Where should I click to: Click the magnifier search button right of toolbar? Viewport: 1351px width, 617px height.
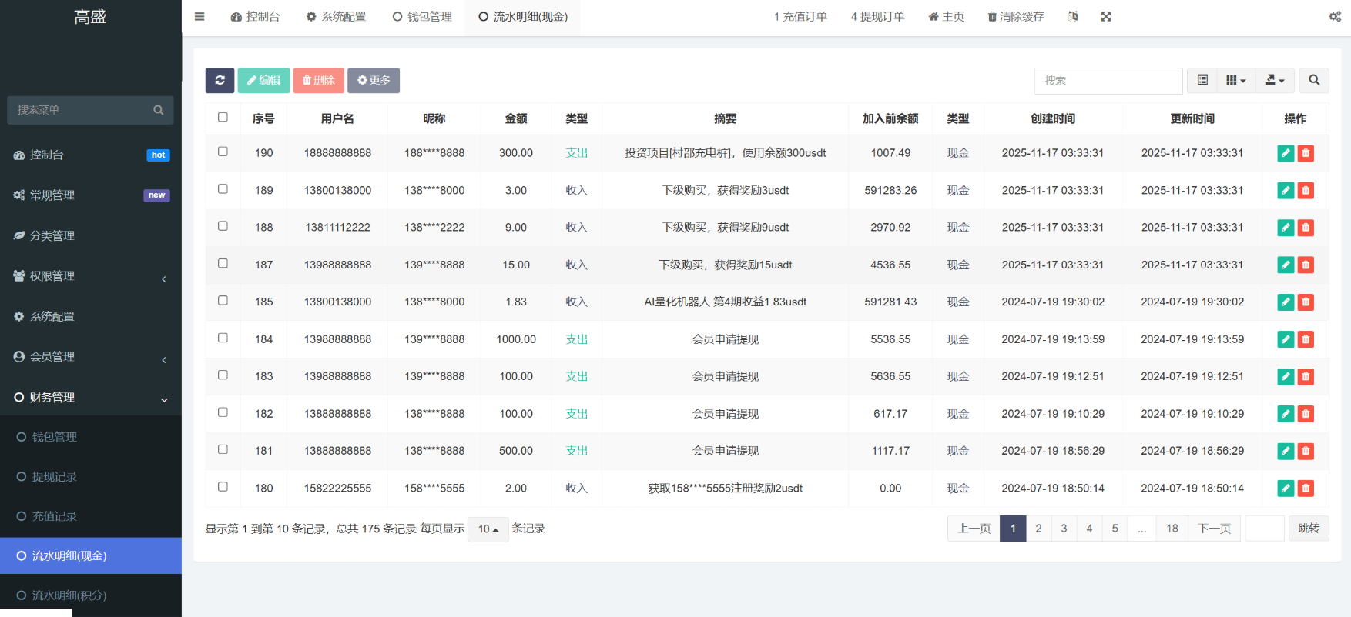(1314, 80)
